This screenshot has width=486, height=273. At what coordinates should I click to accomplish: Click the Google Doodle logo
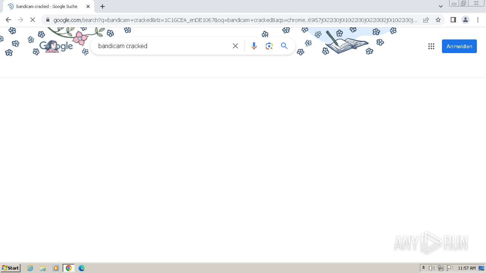(x=56, y=46)
